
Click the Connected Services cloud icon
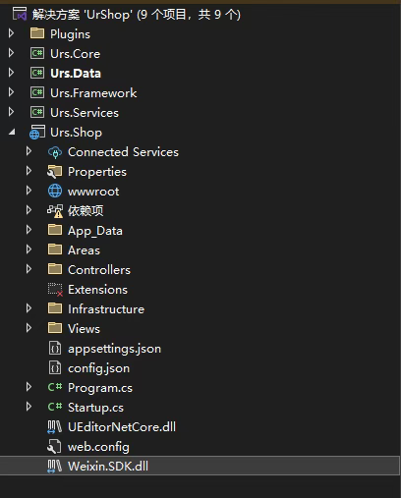pos(55,152)
